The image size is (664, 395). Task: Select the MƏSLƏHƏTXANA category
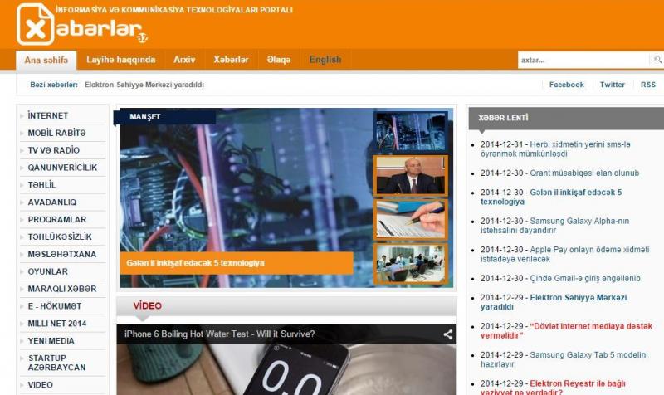[x=63, y=255]
